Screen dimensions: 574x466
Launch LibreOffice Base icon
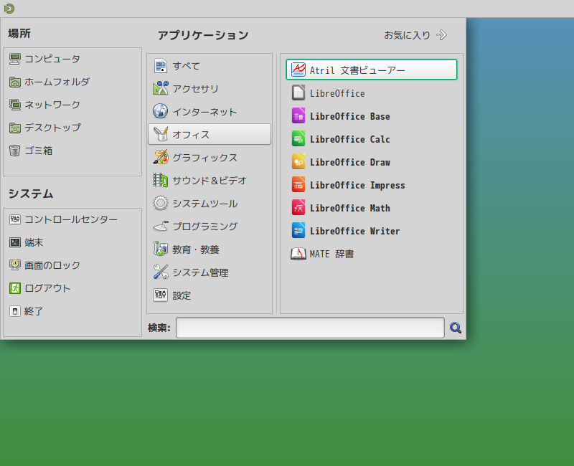[298, 115]
